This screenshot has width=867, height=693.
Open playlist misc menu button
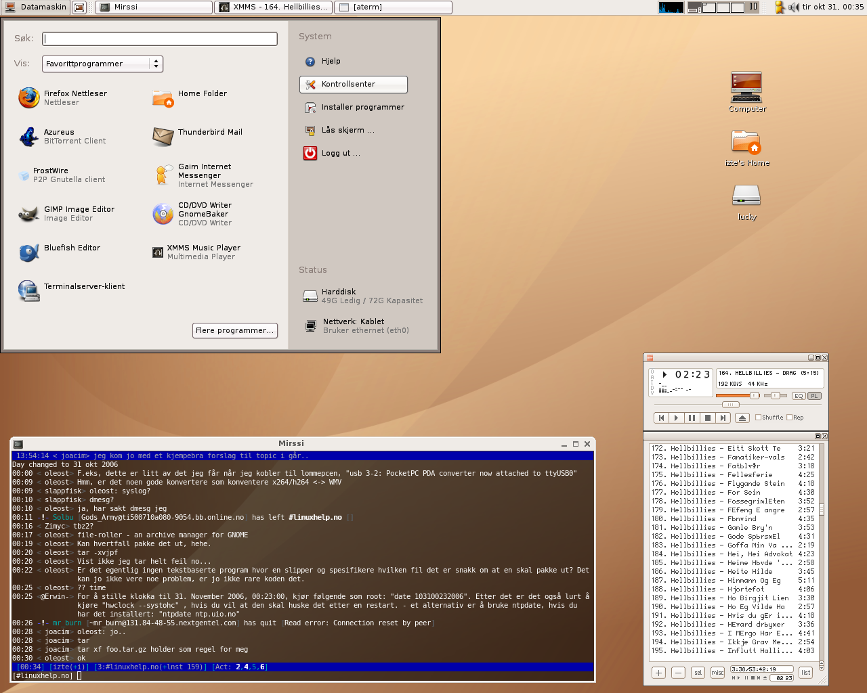[x=717, y=673]
